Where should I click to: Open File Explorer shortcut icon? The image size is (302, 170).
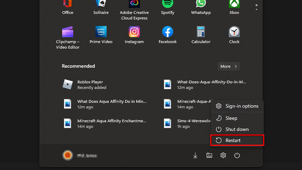[x=209, y=155]
